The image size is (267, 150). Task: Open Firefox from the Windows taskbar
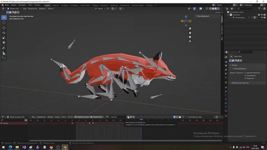pyautogui.click(x=51, y=147)
